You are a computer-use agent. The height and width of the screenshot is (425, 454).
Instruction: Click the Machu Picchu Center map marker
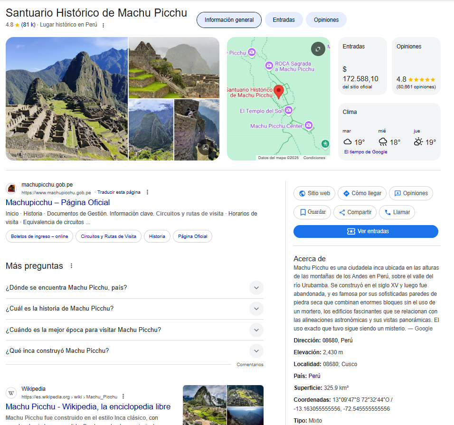coord(309,125)
